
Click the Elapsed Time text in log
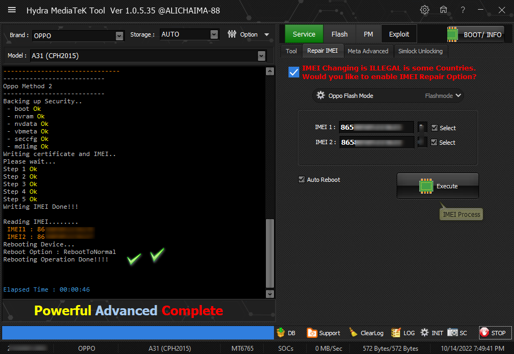[x=46, y=289]
